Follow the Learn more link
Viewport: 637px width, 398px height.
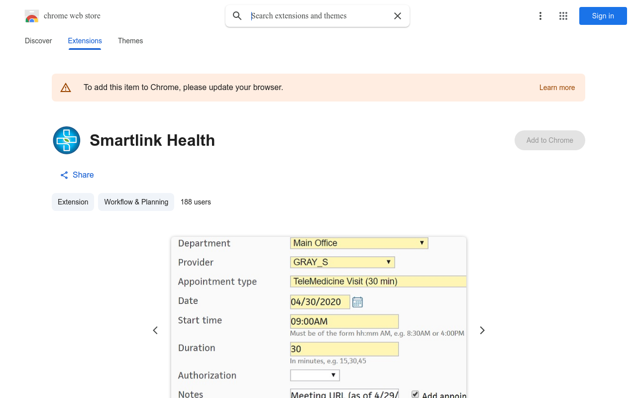(557, 88)
